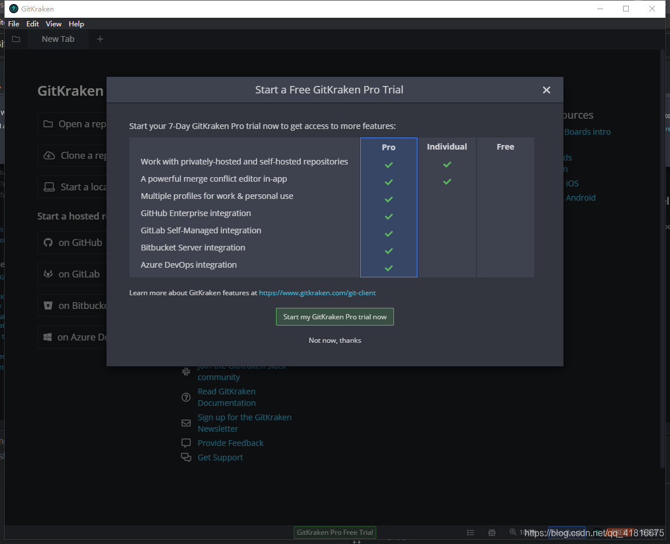Click the GitKraken Pro Free Trial badge

334,533
